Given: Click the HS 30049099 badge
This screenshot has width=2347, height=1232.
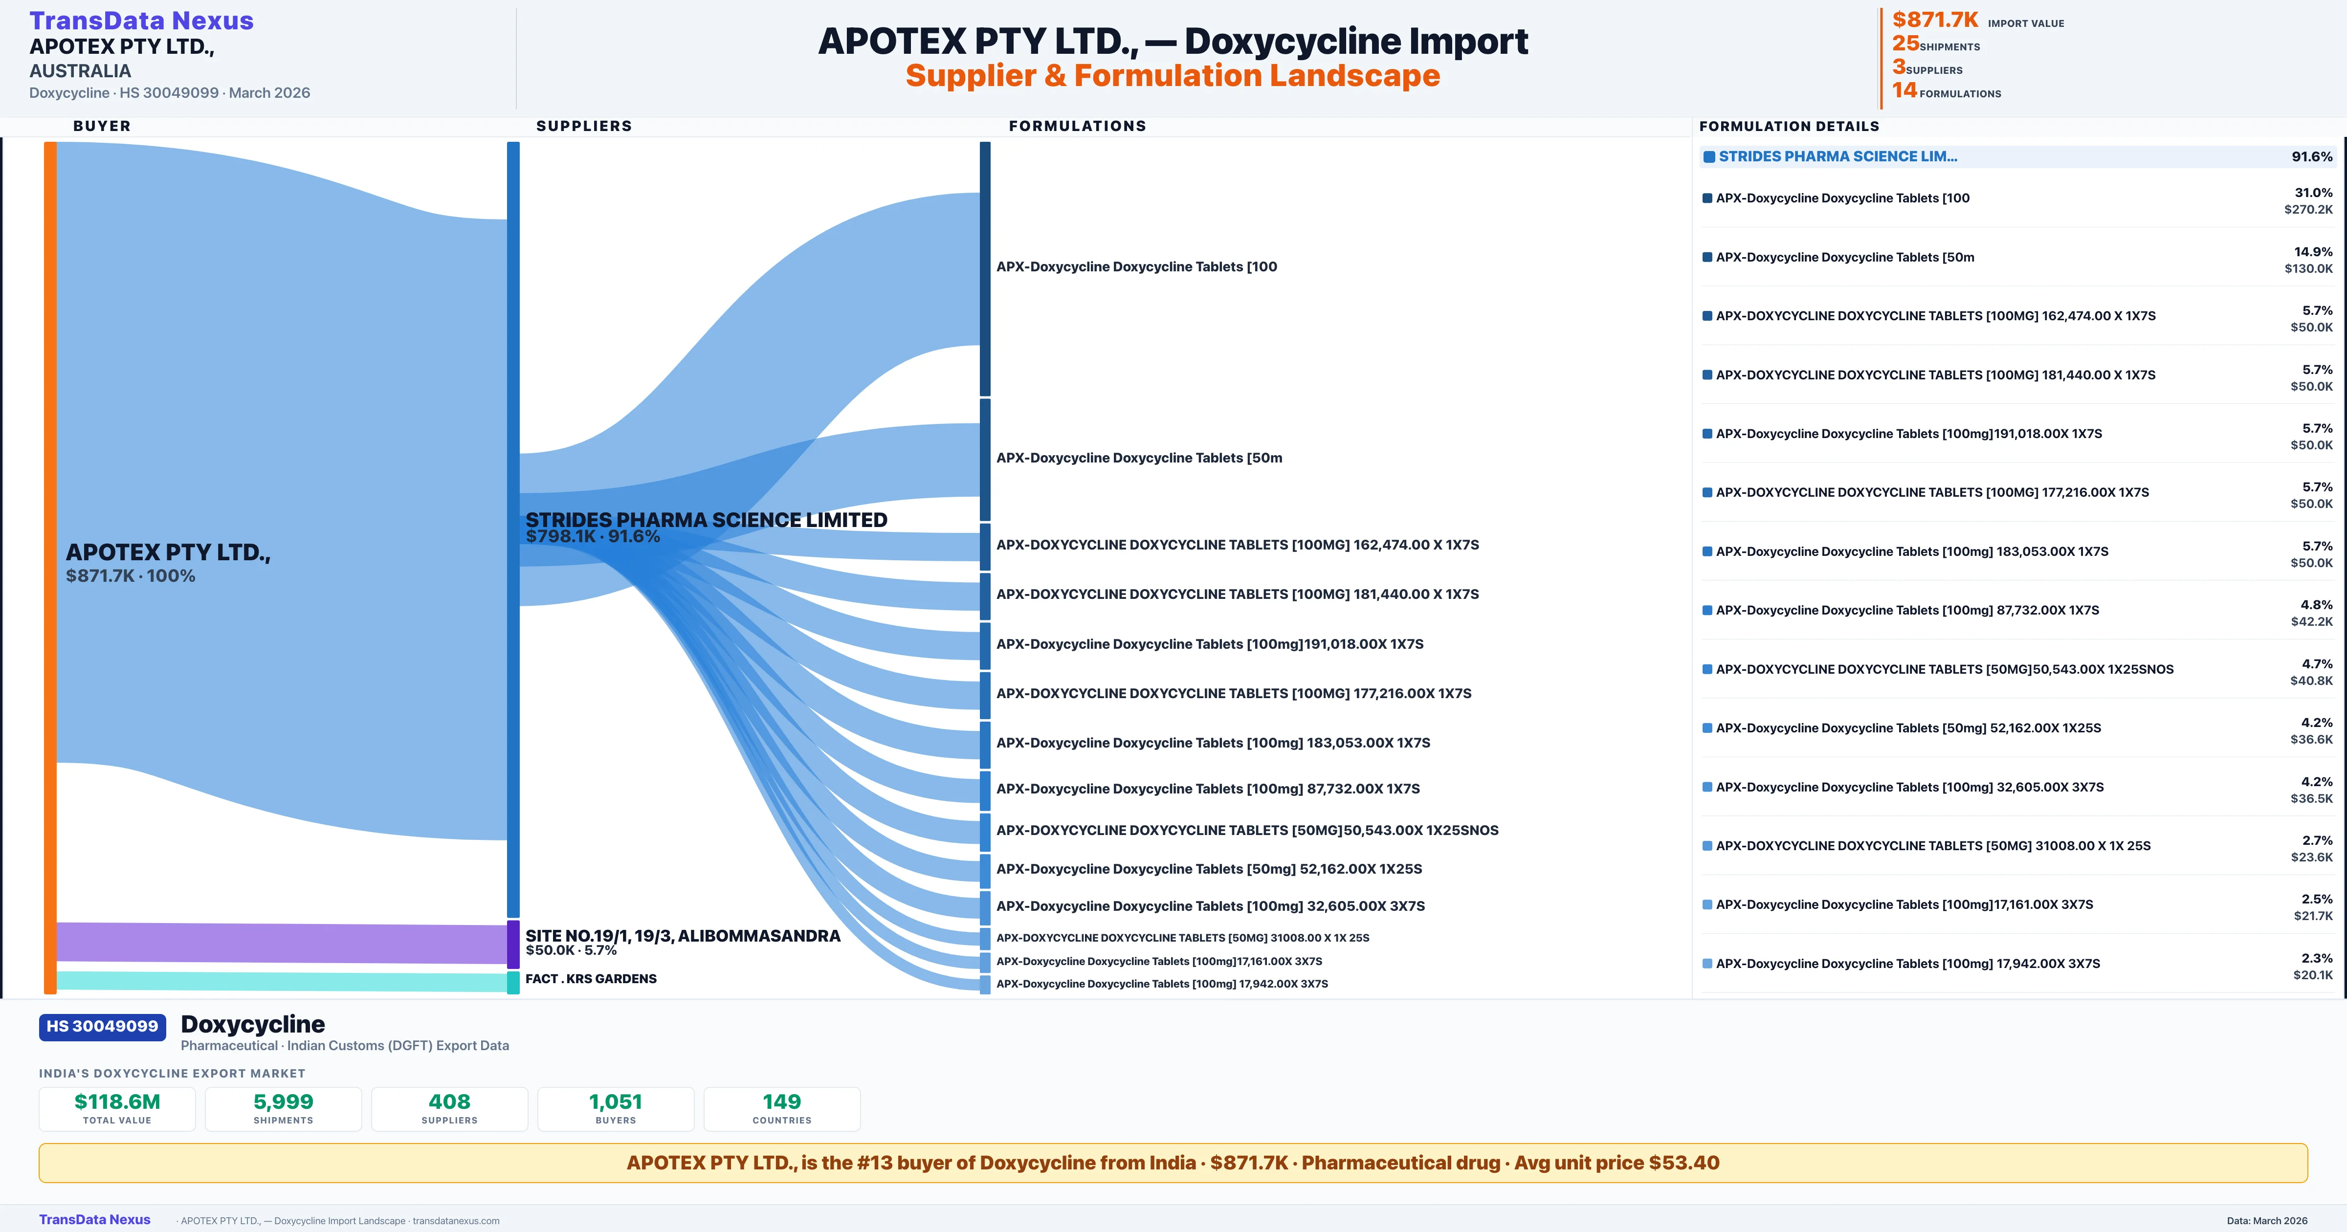Looking at the screenshot, I should coord(102,1026).
